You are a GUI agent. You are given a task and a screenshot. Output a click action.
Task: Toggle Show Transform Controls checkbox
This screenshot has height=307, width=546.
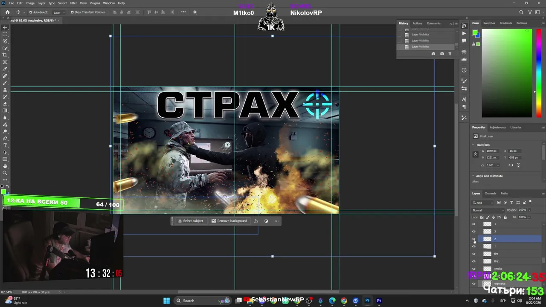pos(72,12)
